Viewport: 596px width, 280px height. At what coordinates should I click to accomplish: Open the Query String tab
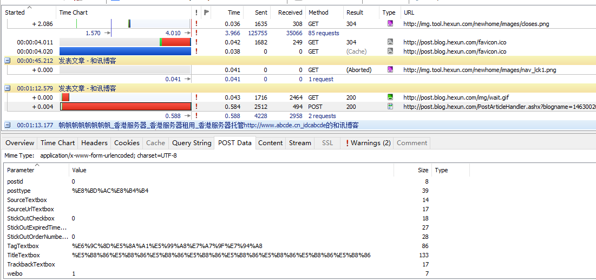[x=191, y=143]
